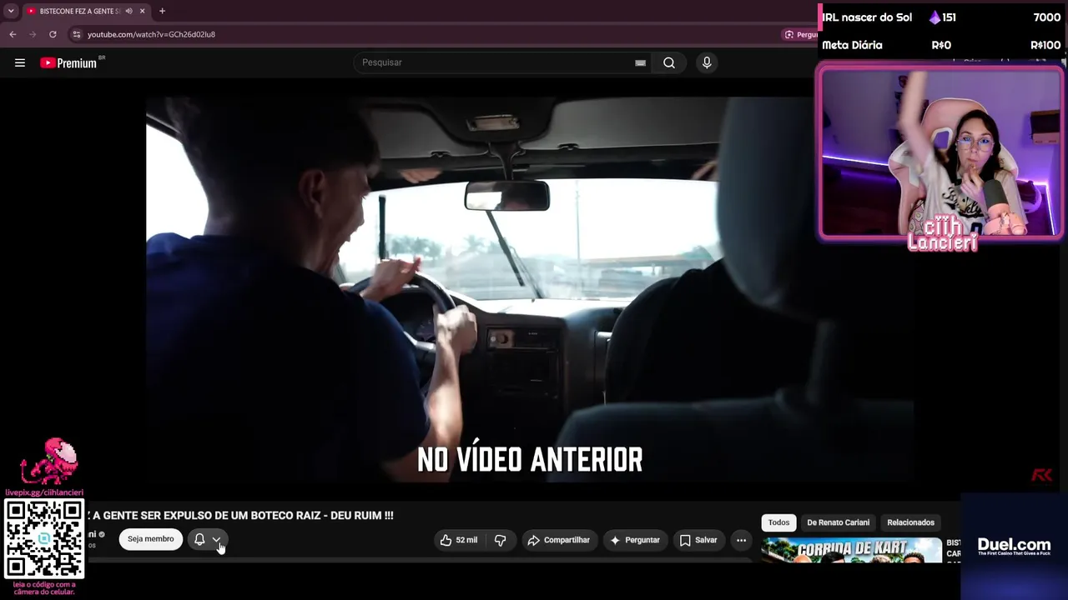The width and height of the screenshot is (1068, 600).
Task: Share the video via Compartilhar
Action: [558, 540]
